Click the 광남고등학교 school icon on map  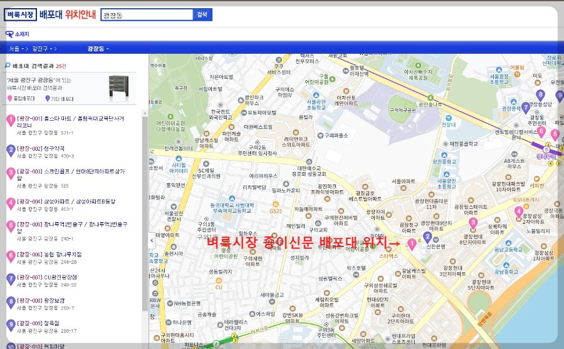click(x=508, y=243)
